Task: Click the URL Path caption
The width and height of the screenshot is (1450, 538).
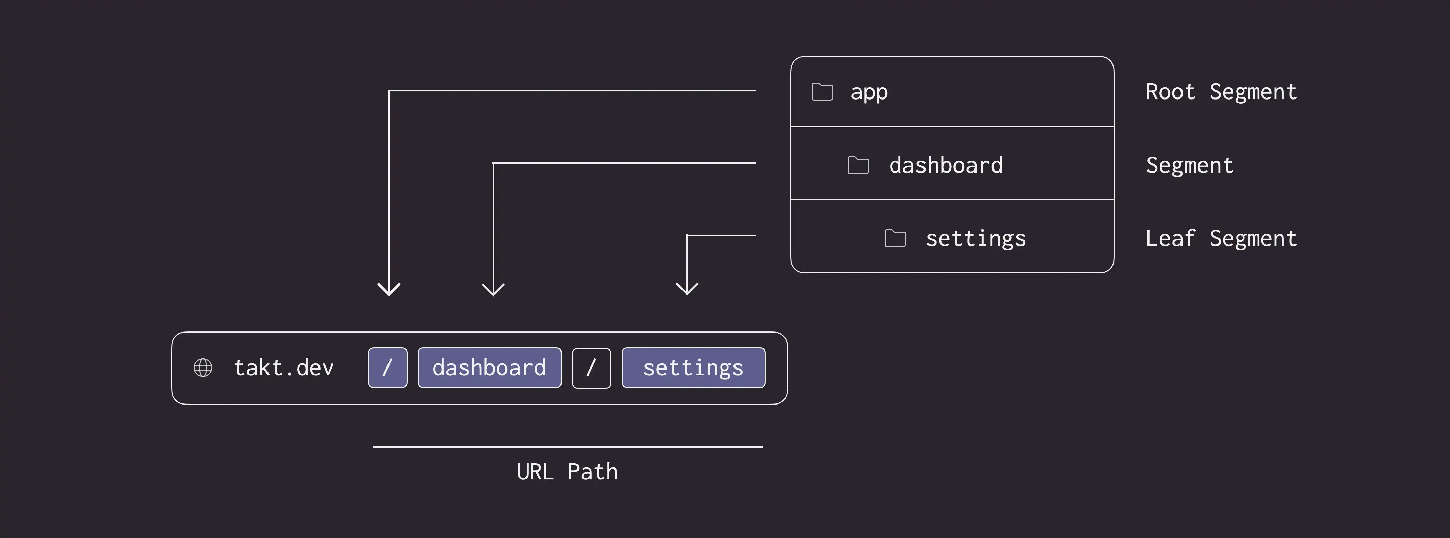Action: 567,471
